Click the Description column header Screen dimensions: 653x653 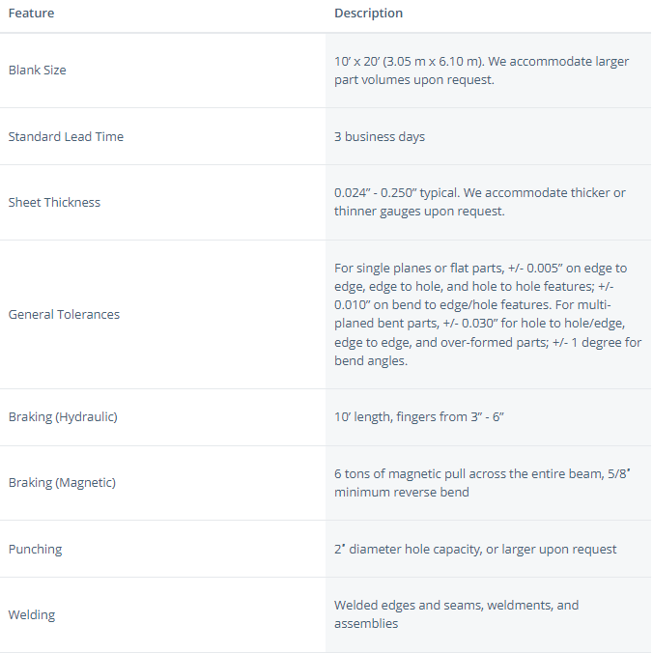(x=369, y=14)
